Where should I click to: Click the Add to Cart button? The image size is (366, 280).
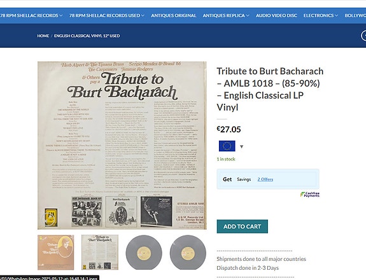(x=242, y=227)
